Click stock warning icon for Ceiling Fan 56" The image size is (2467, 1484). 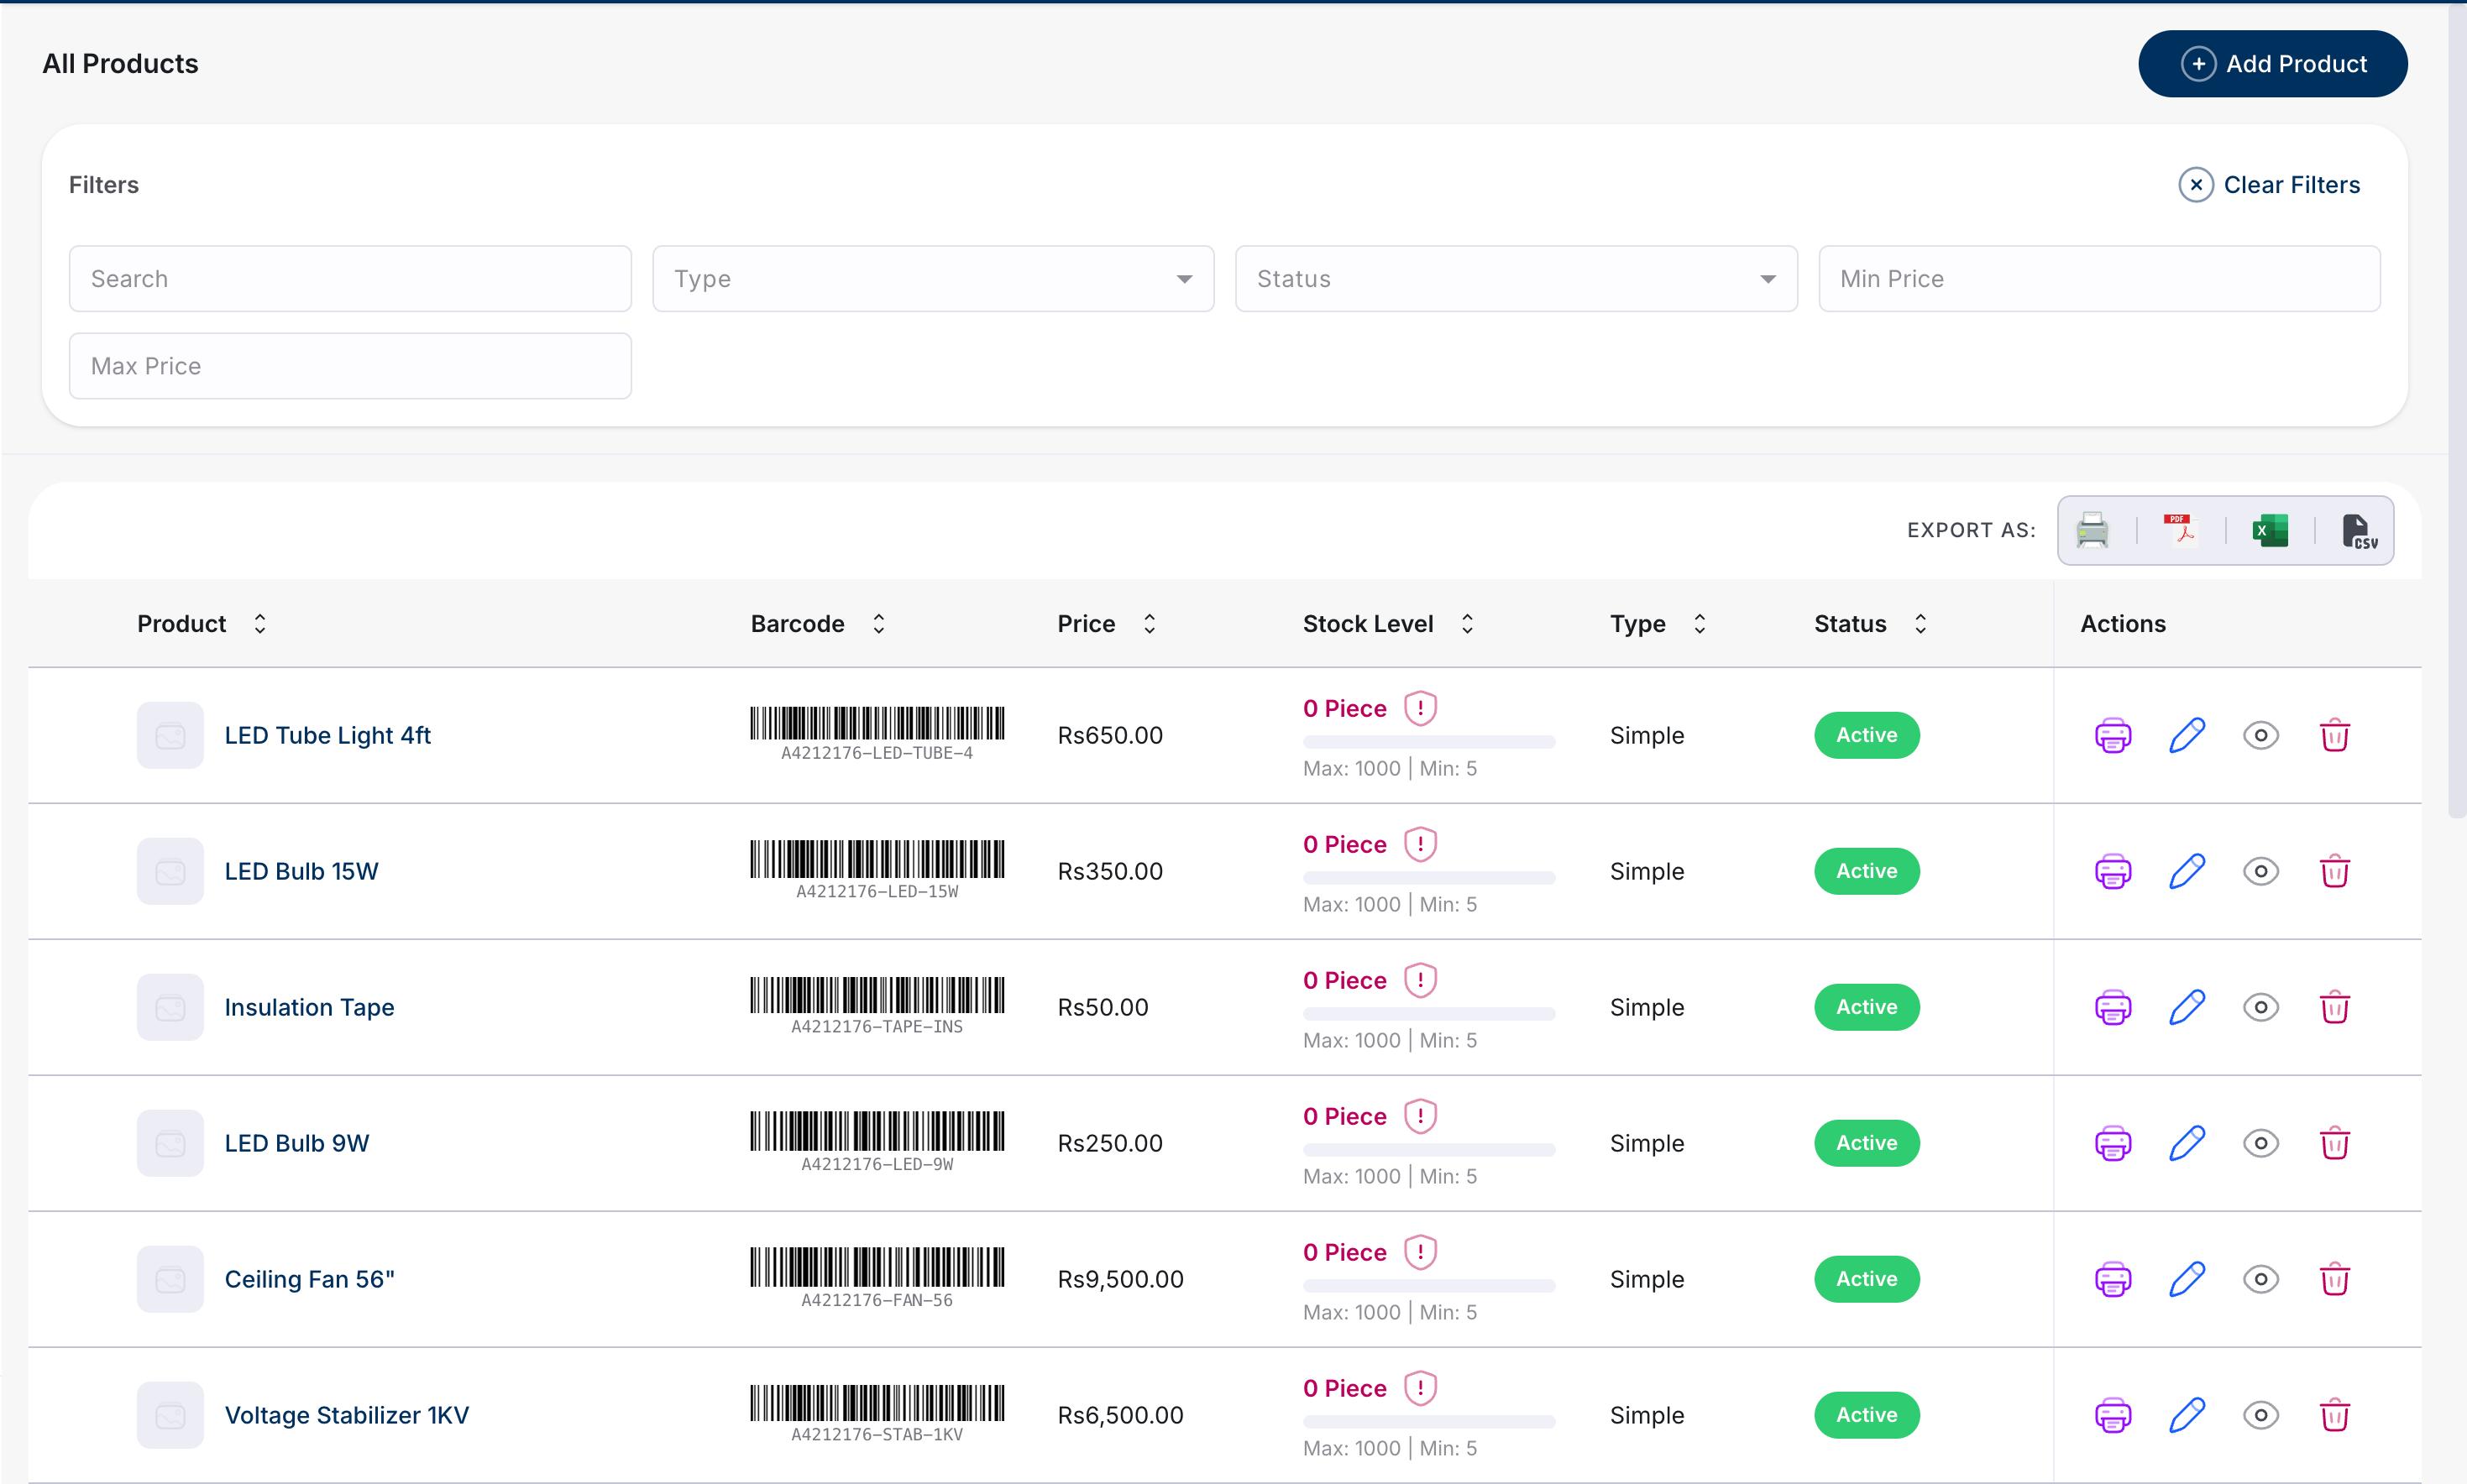[1420, 1252]
